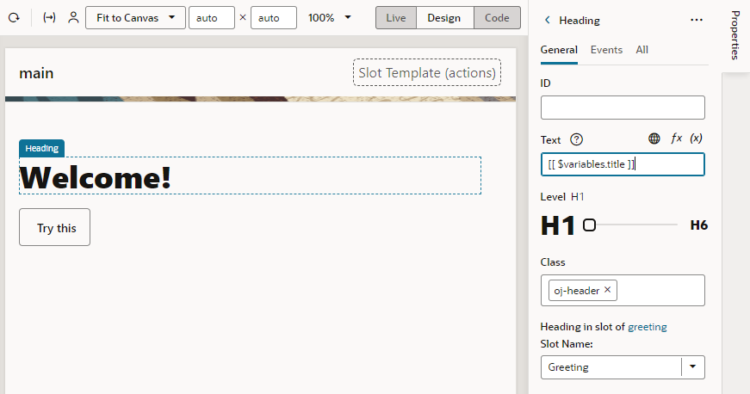
Task: Open the (x) variable picker
Action: (696, 139)
